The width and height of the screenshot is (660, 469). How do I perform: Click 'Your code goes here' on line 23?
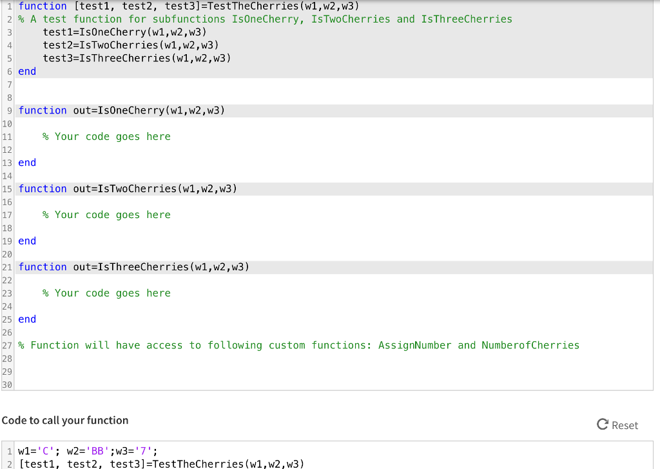106,294
